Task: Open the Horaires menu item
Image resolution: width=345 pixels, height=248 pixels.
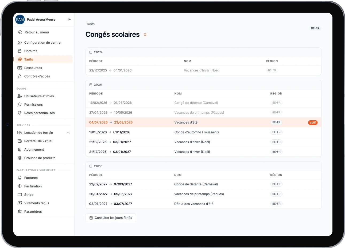Action: [44, 51]
